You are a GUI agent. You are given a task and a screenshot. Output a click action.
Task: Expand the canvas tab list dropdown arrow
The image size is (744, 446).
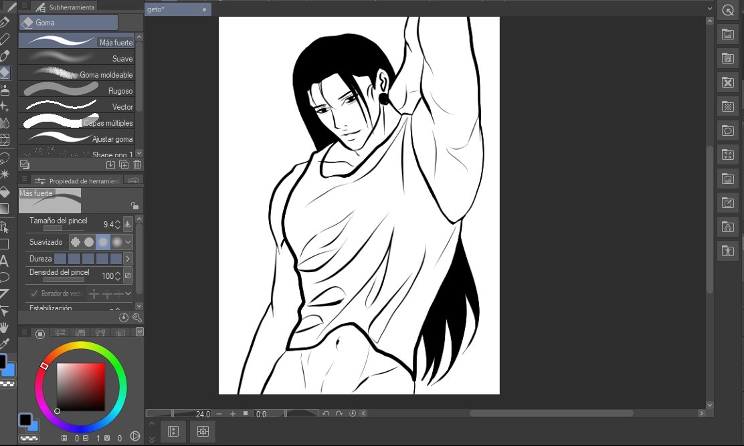point(710,9)
